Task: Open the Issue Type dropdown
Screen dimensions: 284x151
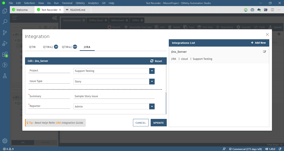Action: (x=152, y=82)
